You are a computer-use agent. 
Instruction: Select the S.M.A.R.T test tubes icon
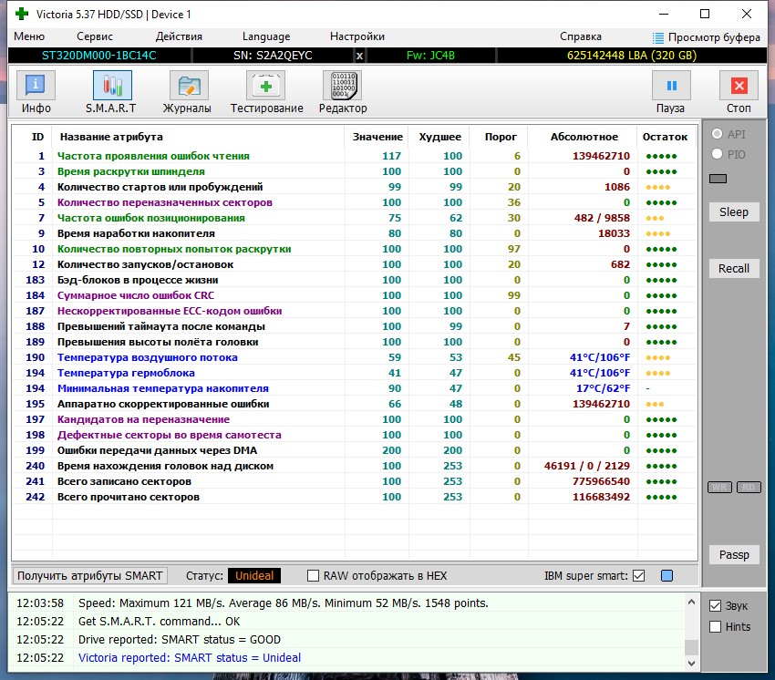(112, 85)
